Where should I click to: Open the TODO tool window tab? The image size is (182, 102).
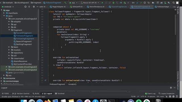pyautogui.click(x=5, y=93)
